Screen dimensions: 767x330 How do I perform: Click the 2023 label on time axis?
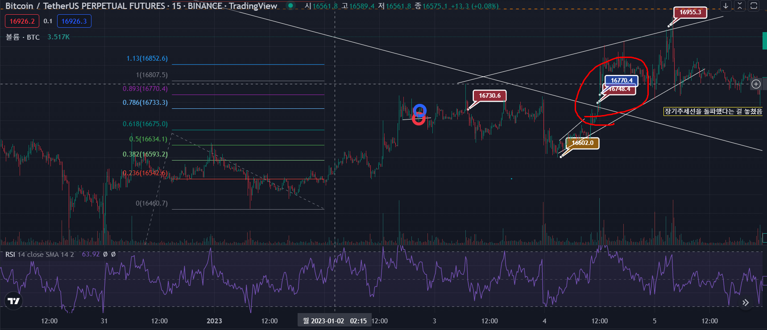(214, 321)
